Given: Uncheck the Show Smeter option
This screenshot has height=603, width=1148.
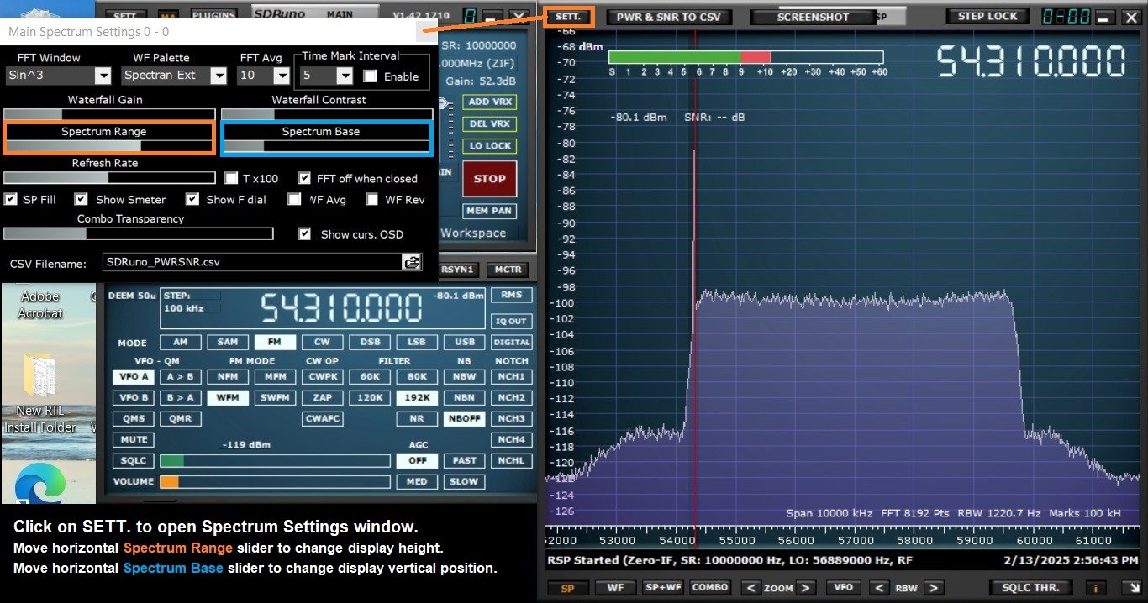Looking at the screenshot, I should [81, 199].
